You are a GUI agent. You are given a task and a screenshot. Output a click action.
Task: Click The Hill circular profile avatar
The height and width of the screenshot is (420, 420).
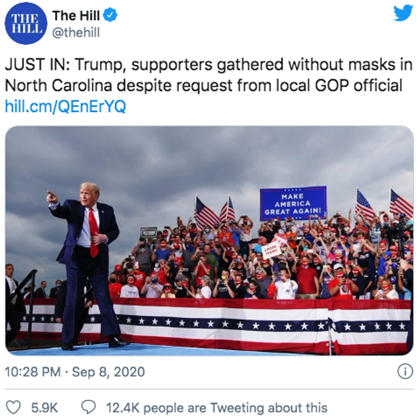(25, 23)
